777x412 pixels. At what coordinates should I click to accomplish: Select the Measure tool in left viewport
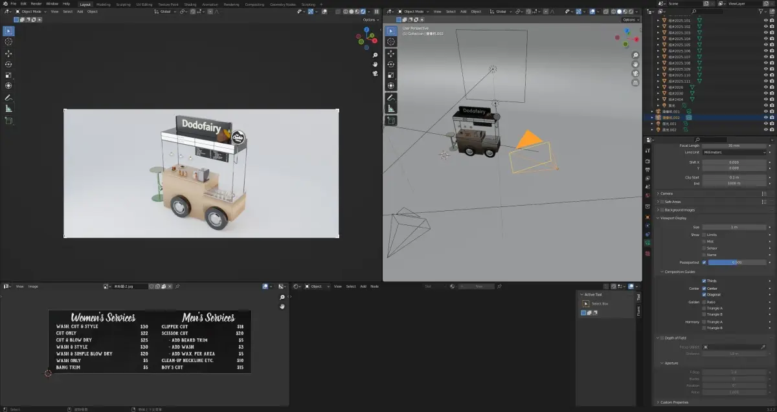click(x=8, y=109)
